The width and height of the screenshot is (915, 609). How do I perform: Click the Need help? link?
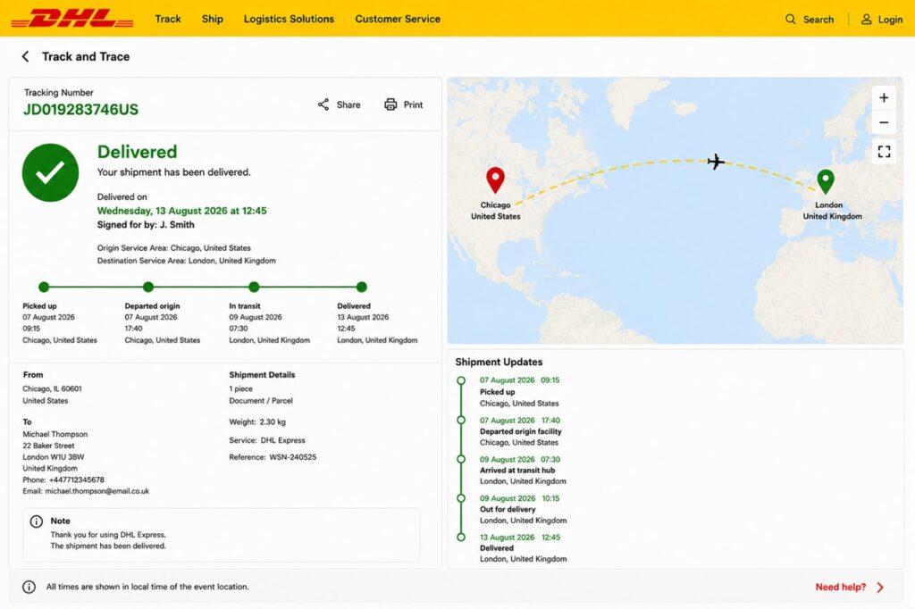pos(840,588)
